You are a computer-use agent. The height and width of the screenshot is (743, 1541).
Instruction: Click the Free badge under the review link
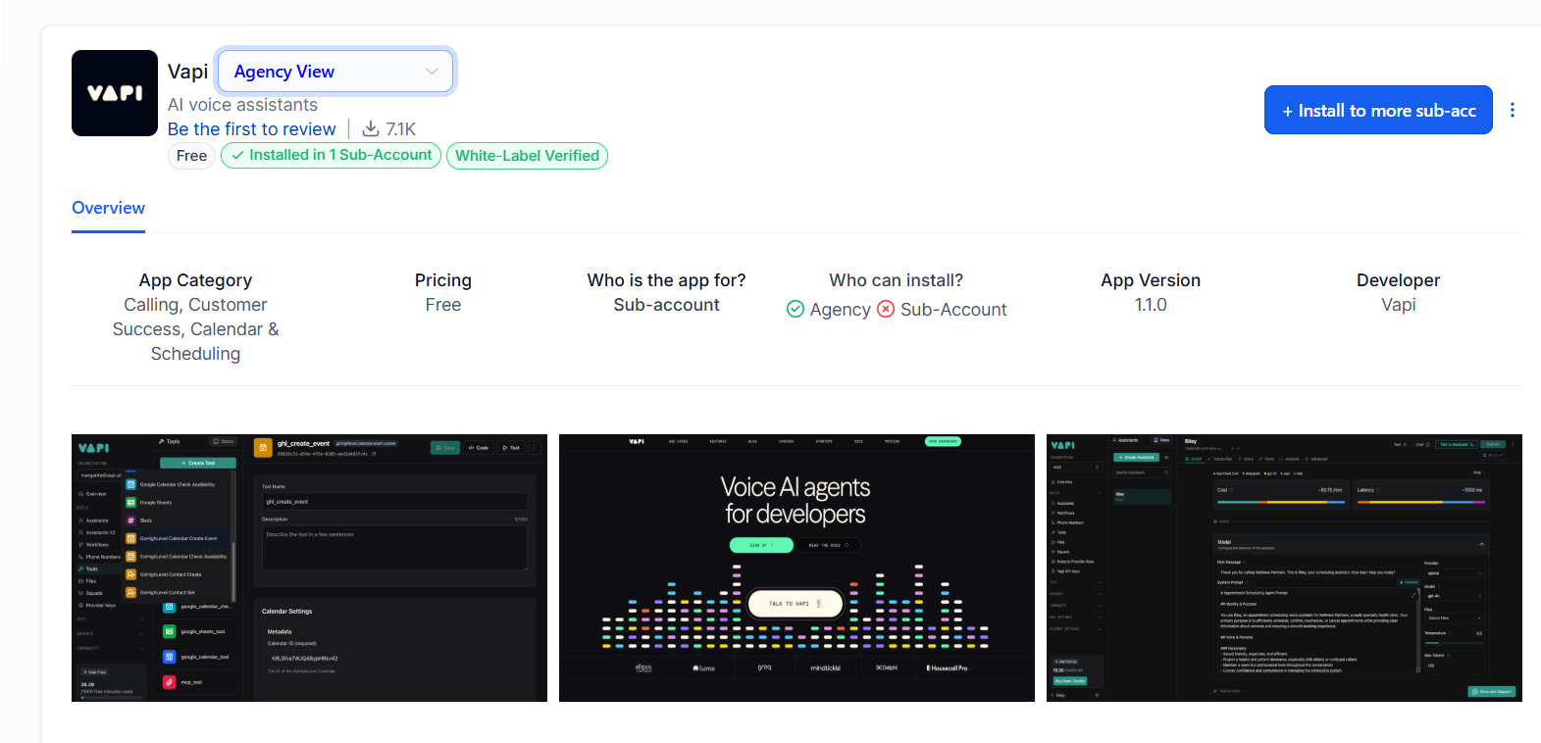click(191, 156)
